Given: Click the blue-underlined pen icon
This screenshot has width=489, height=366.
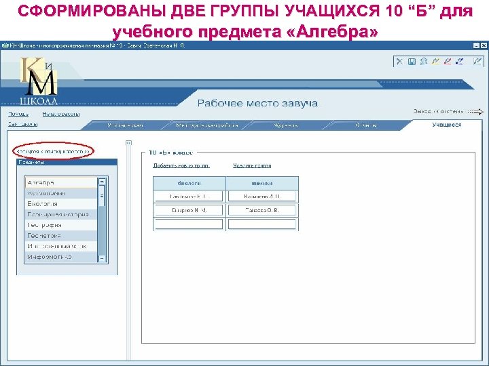Looking at the screenshot, I should click(x=459, y=61).
